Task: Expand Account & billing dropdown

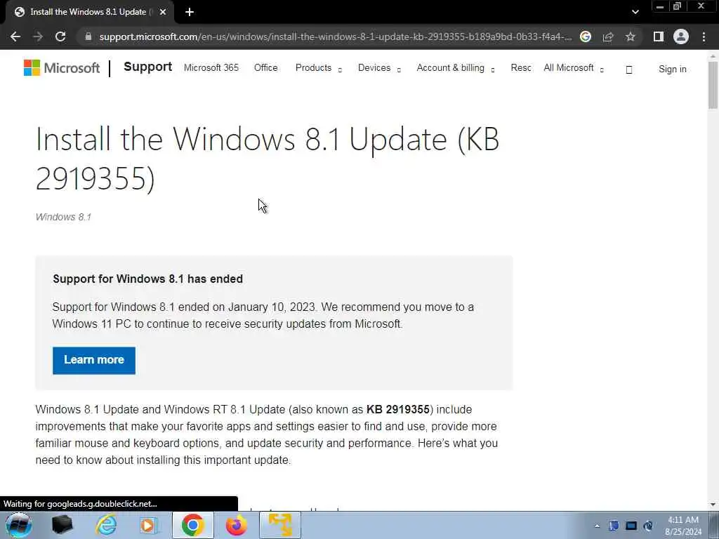Action: (x=455, y=68)
